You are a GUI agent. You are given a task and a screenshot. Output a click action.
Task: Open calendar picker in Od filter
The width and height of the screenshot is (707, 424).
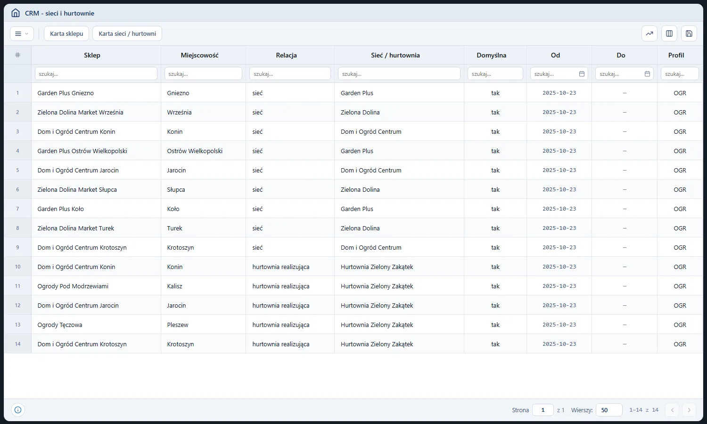coord(582,74)
